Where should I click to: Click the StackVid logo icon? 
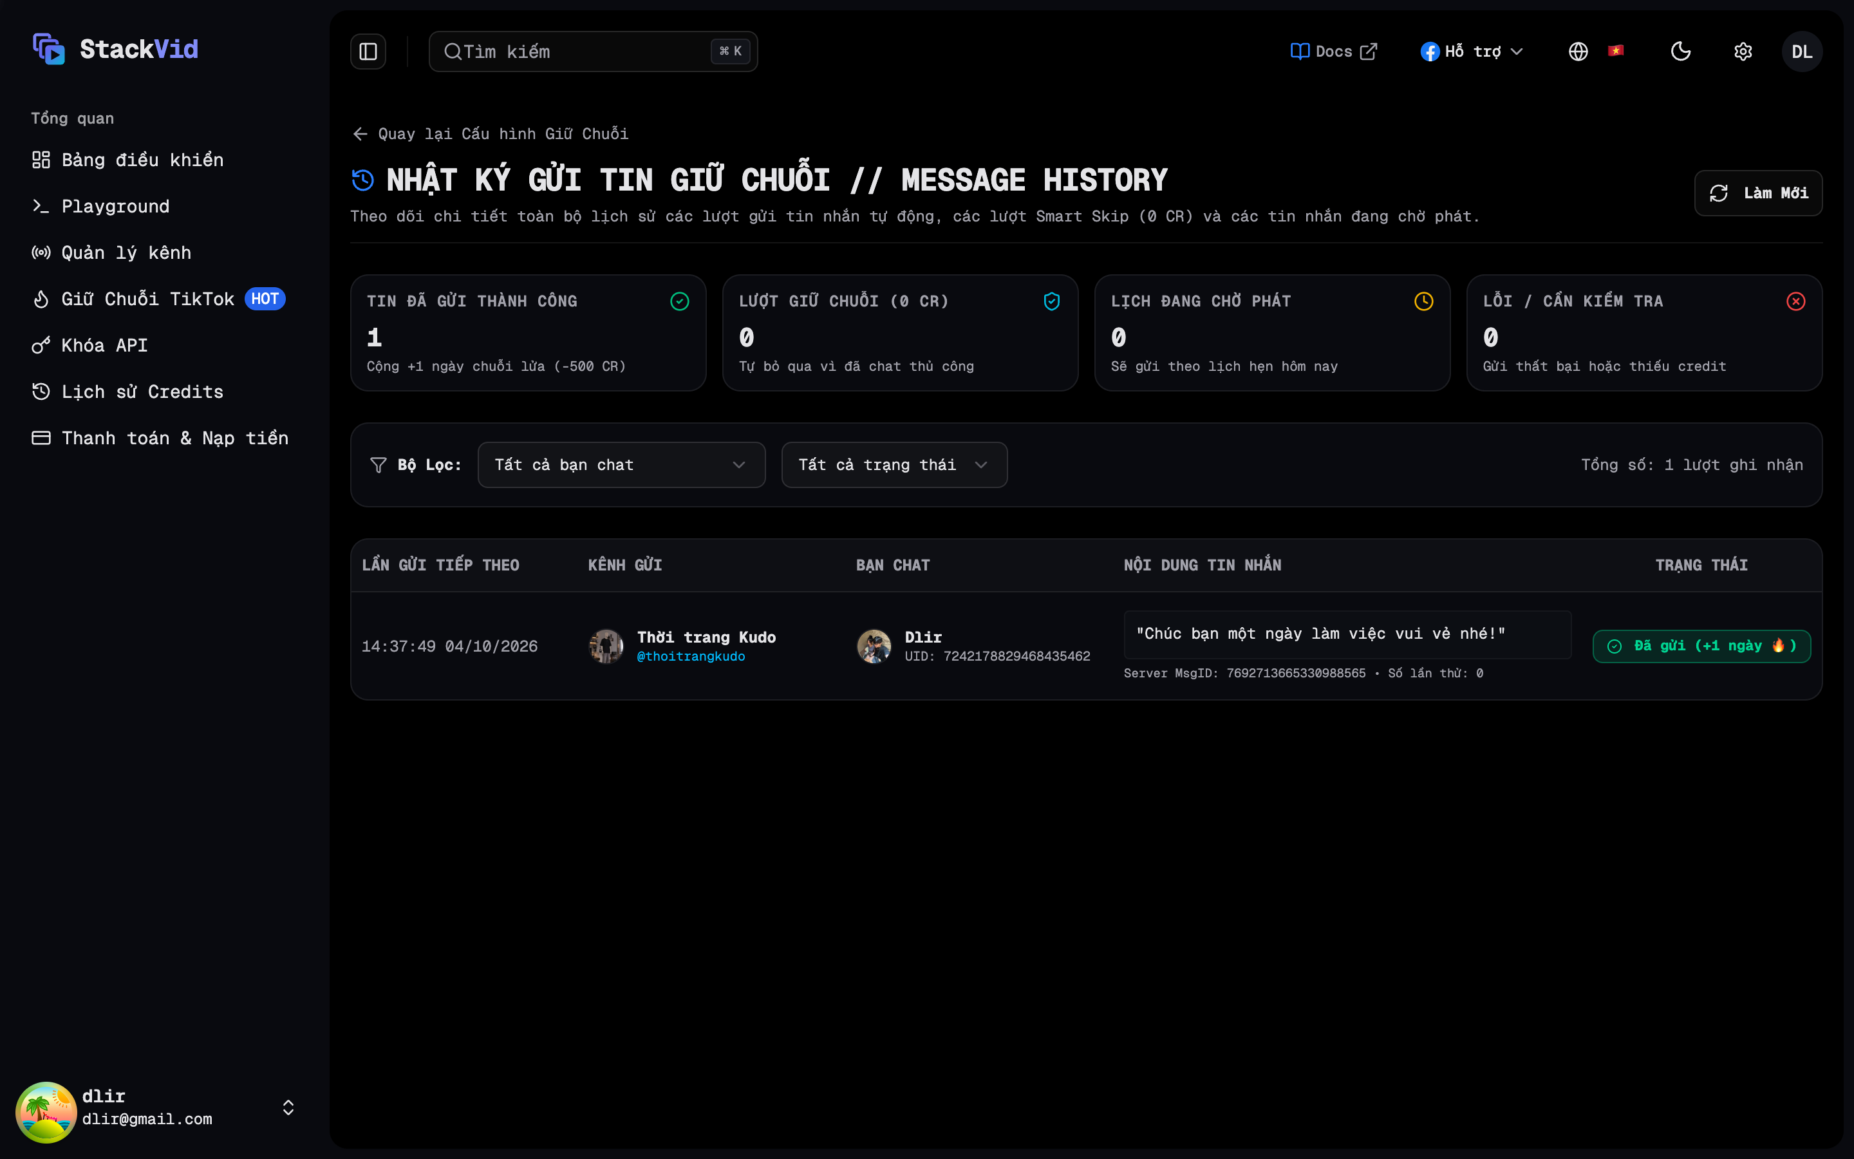[49, 49]
